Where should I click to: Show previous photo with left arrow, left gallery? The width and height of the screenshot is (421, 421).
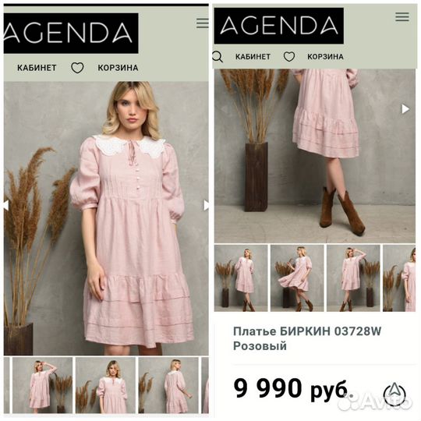point(6,205)
